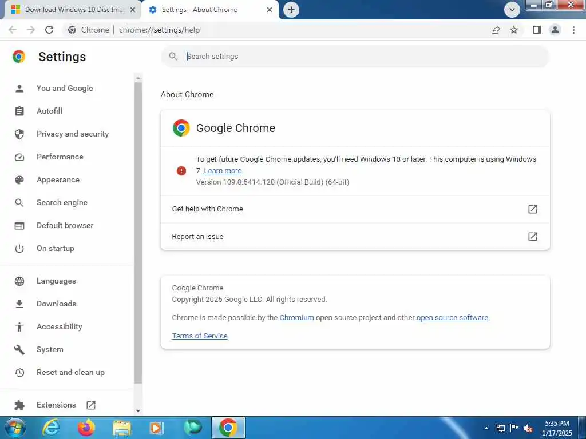Open the tab search dropdown arrow
Image resolution: width=586 pixels, height=439 pixels.
click(512, 10)
